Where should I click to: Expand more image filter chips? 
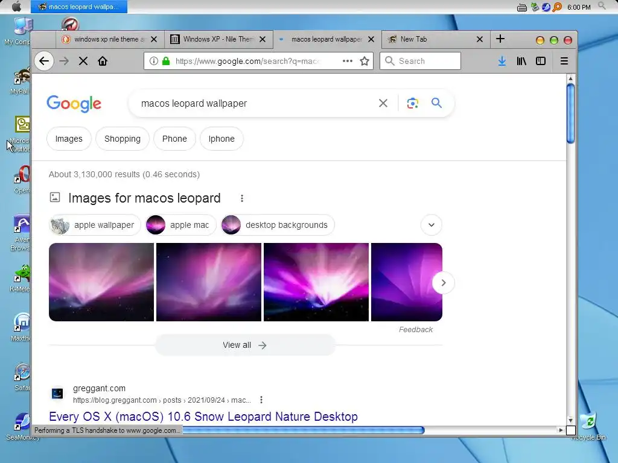[x=431, y=225]
